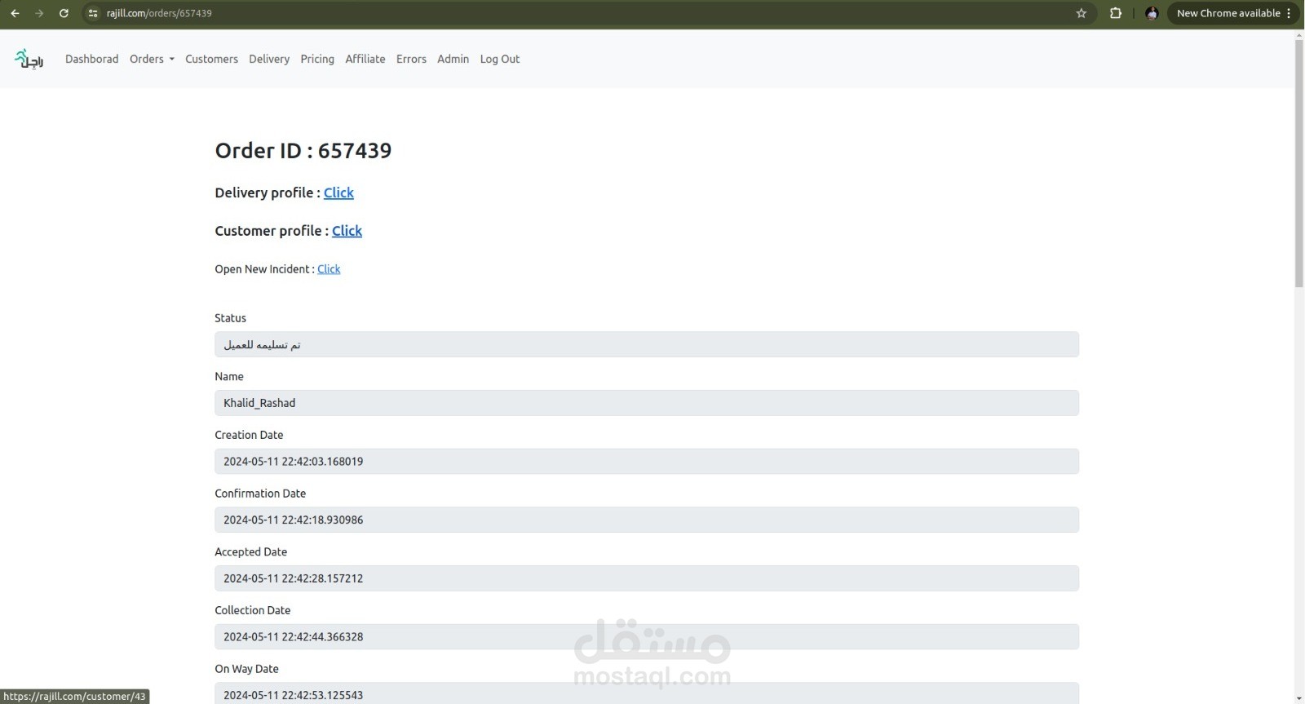Open the Chrome profile avatar
This screenshot has height=704, width=1305.
pyautogui.click(x=1152, y=13)
